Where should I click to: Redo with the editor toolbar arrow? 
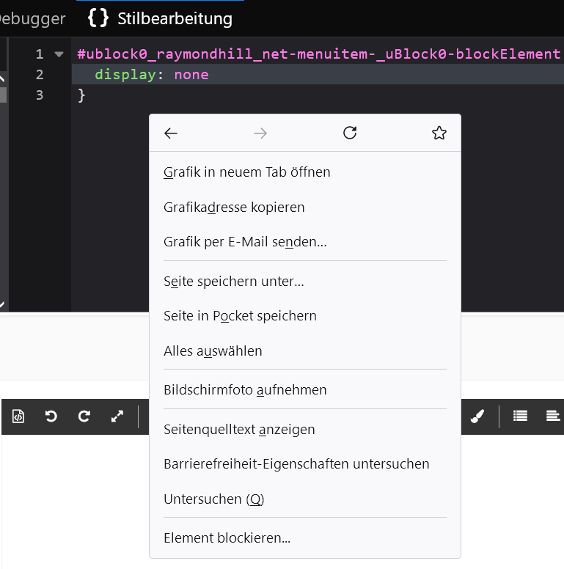pyautogui.click(x=84, y=416)
